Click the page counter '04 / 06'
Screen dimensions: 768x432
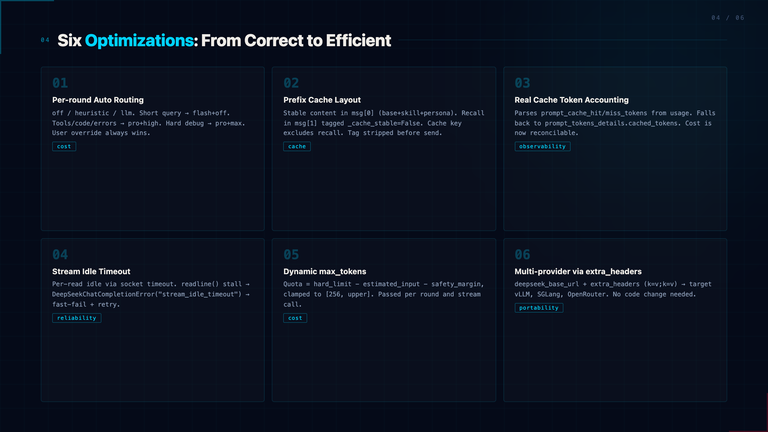[x=728, y=18]
